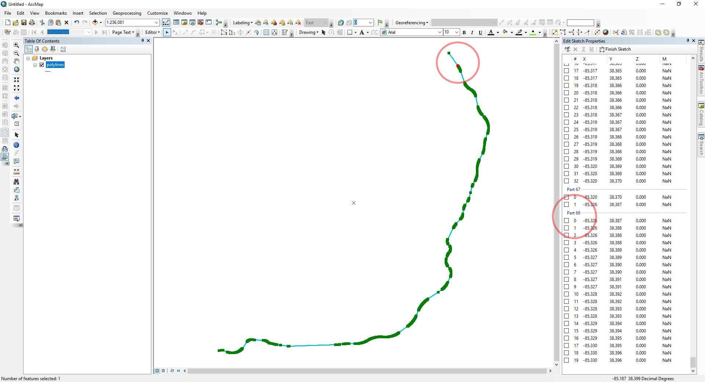Click the Add Data button icon
This screenshot has height=382, width=705.
95,22
